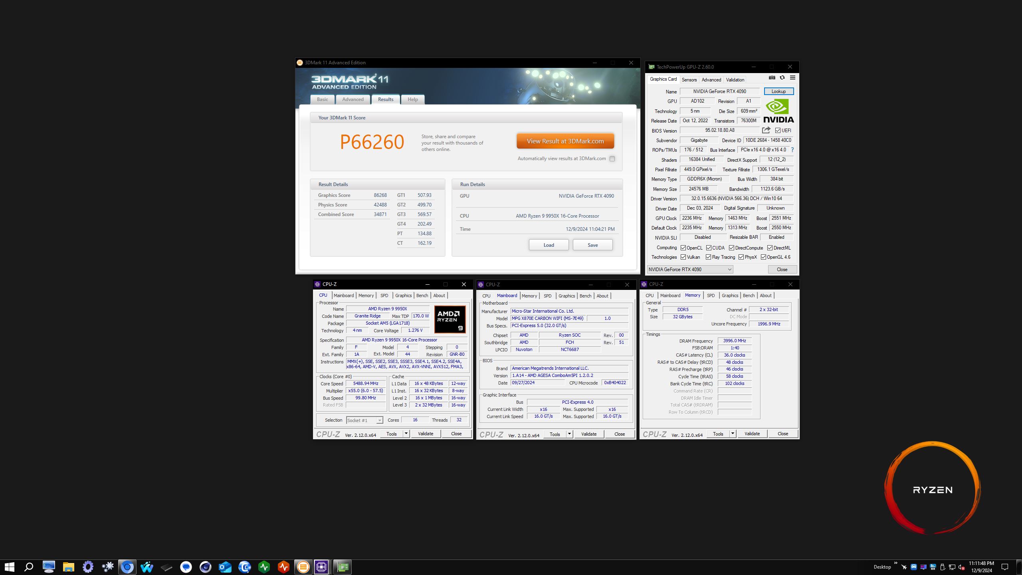Toggle the Ray Tracing checkbox
The width and height of the screenshot is (1022, 575).
[708, 257]
